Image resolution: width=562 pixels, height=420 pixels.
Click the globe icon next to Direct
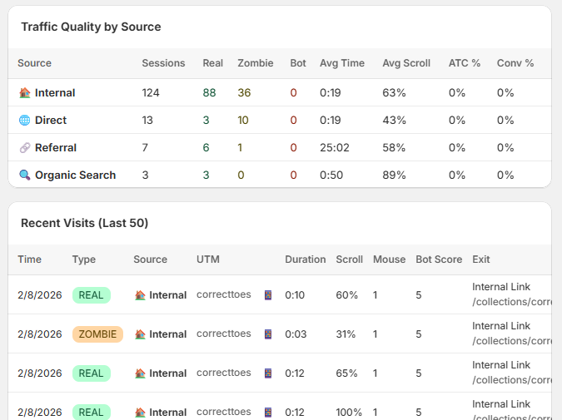[x=24, y=121]
